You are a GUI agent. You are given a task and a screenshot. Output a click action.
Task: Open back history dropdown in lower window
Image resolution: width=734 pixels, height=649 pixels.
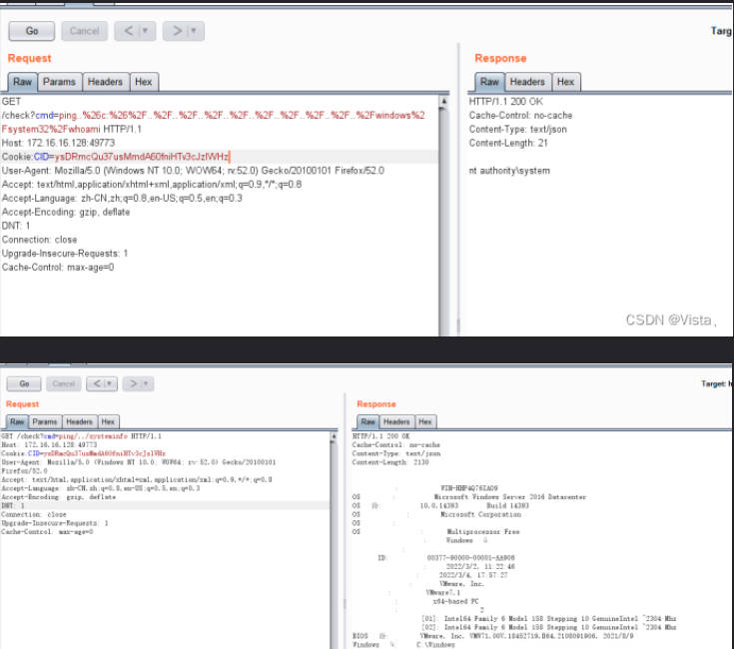(x=111, y=383)
